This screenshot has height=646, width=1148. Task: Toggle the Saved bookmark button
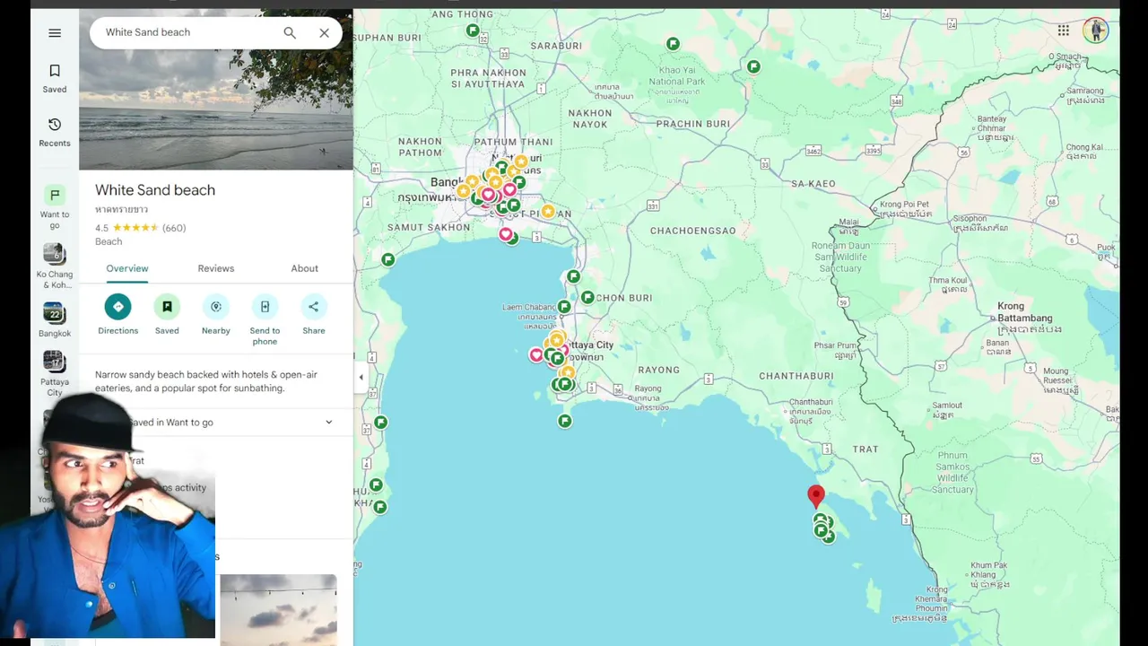point(167,307)
